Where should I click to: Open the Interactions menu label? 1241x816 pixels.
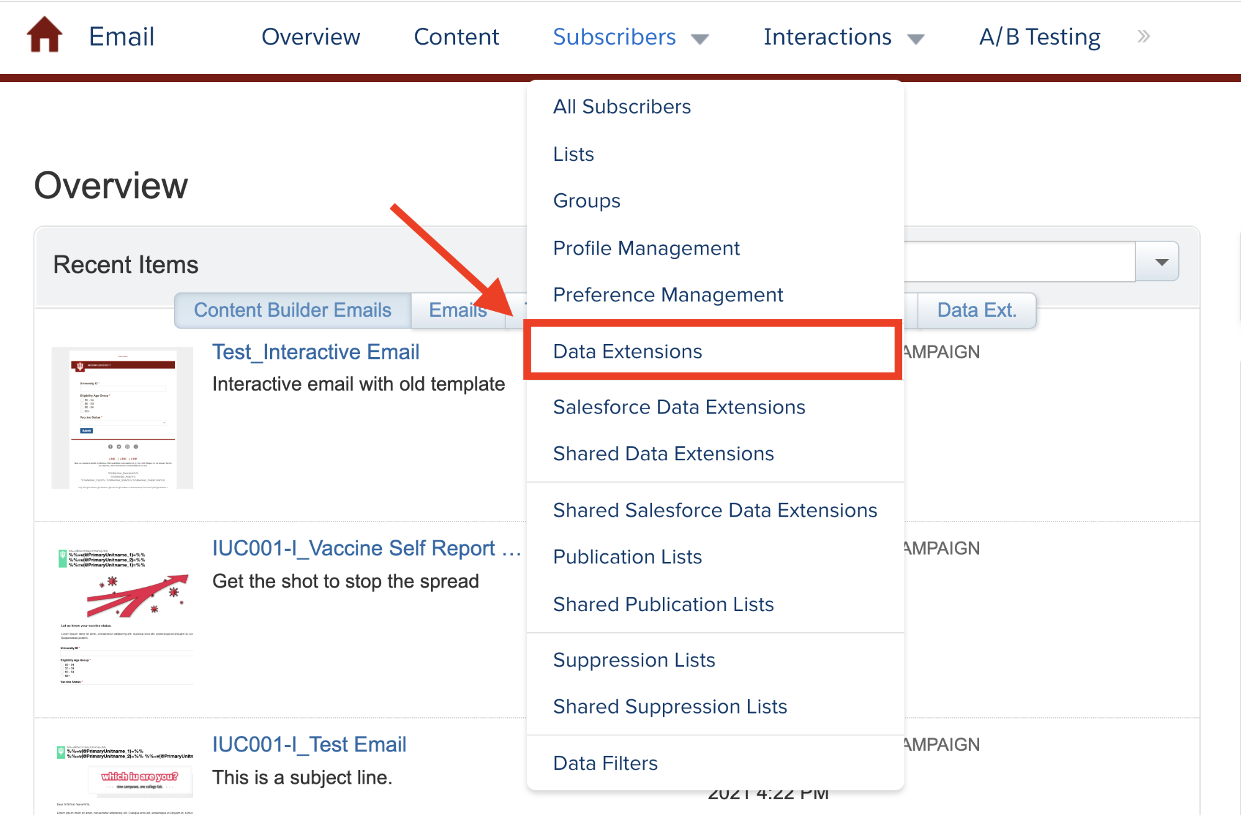click(x=828, y=37)
